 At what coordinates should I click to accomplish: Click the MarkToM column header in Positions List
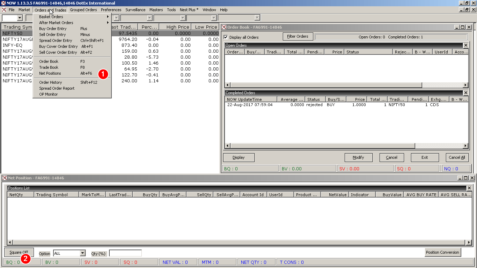tap(93, 195)
